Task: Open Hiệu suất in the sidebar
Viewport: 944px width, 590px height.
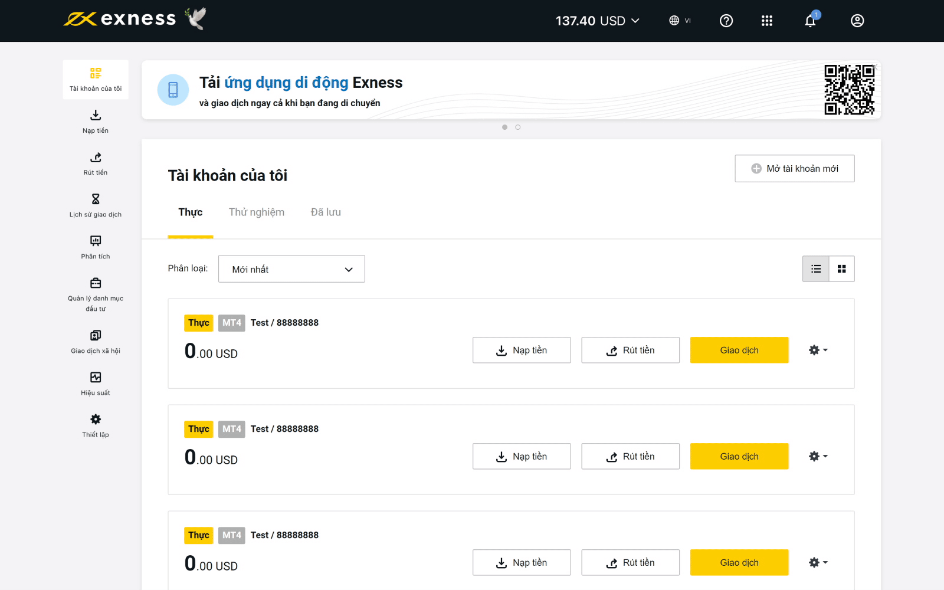Action: point(96,383)
